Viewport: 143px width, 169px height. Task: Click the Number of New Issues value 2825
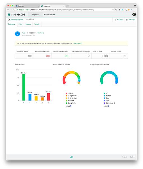tap(48, 56)
